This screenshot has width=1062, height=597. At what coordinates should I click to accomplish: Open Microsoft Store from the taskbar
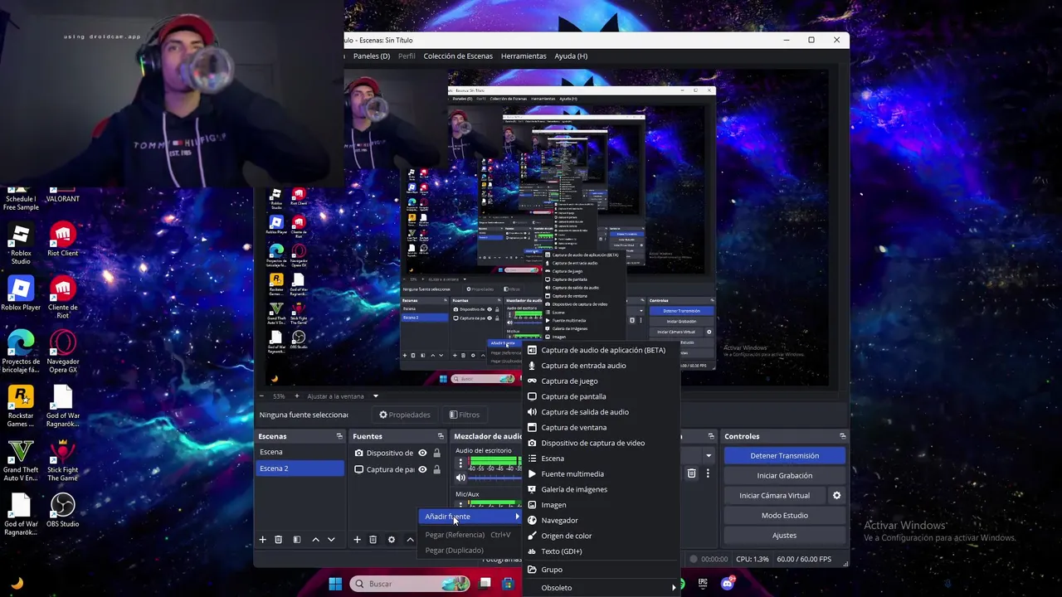coord(508,584)
